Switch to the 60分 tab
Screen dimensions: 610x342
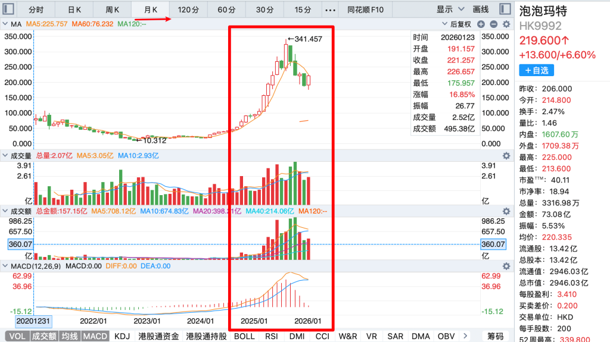coord(226,10)
